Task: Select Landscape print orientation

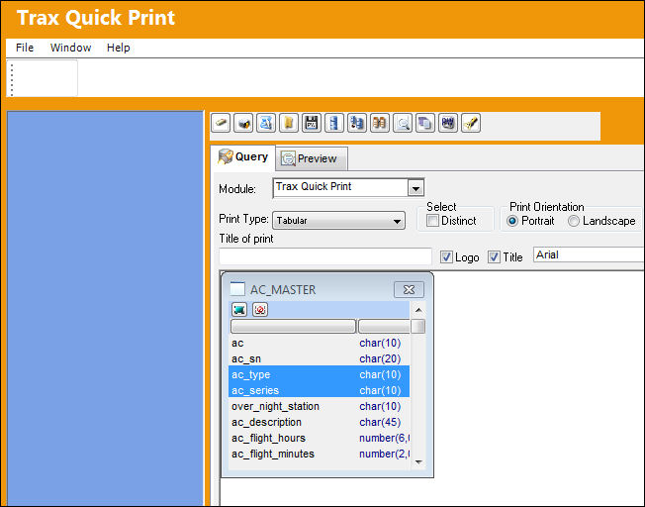Action: point(574,221)
